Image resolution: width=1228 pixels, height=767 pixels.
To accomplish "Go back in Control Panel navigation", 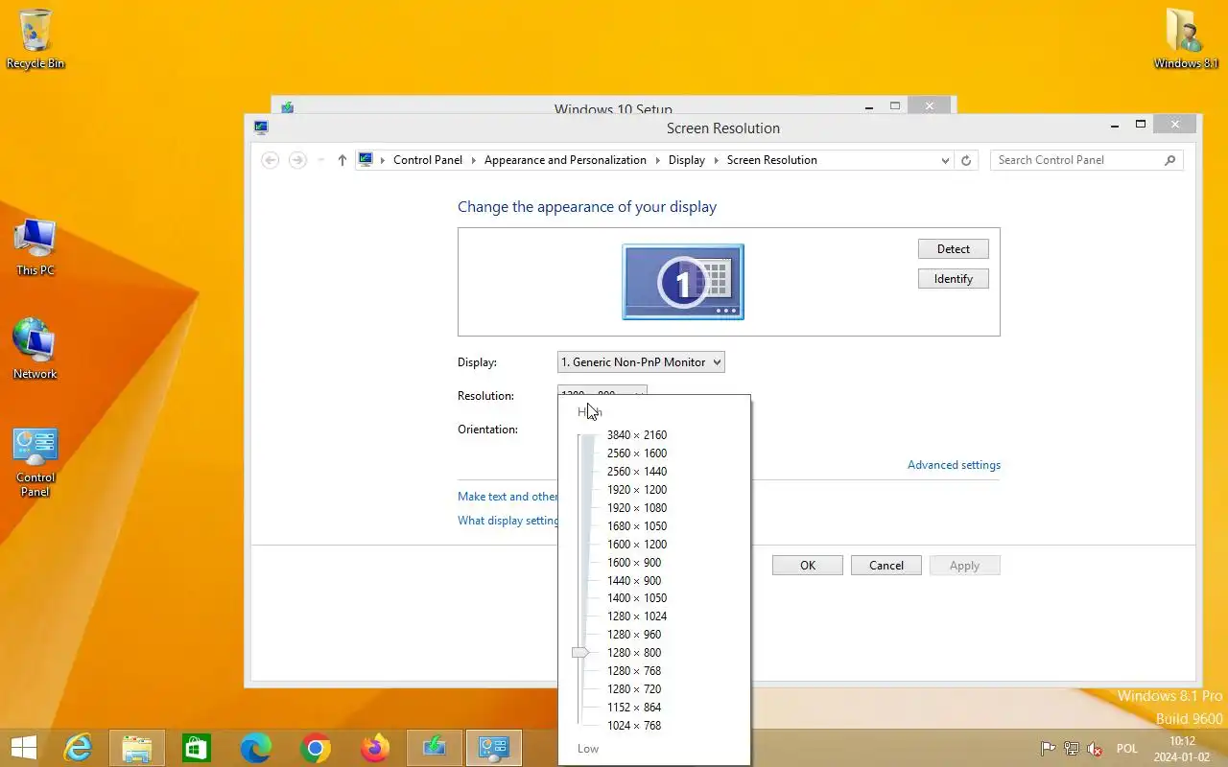I will (271, 160).
